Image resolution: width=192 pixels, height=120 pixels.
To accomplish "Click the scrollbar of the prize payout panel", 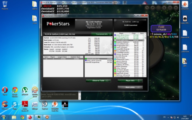I will click(x=111, y=45).
